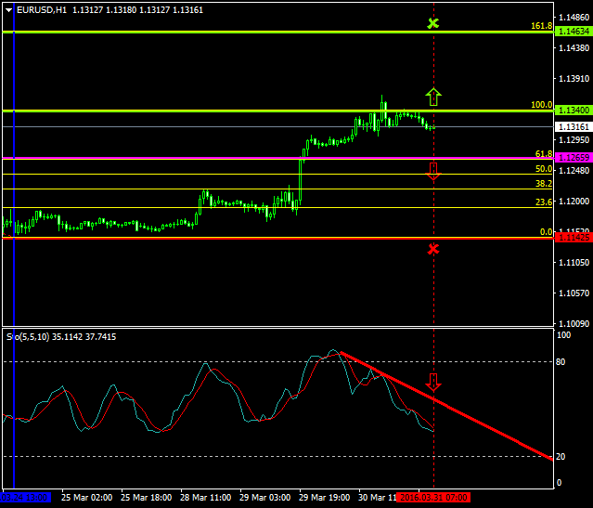Select the 161.8 Fibonacci level label
Screen dimensions: 593x508
pos(542,26)
